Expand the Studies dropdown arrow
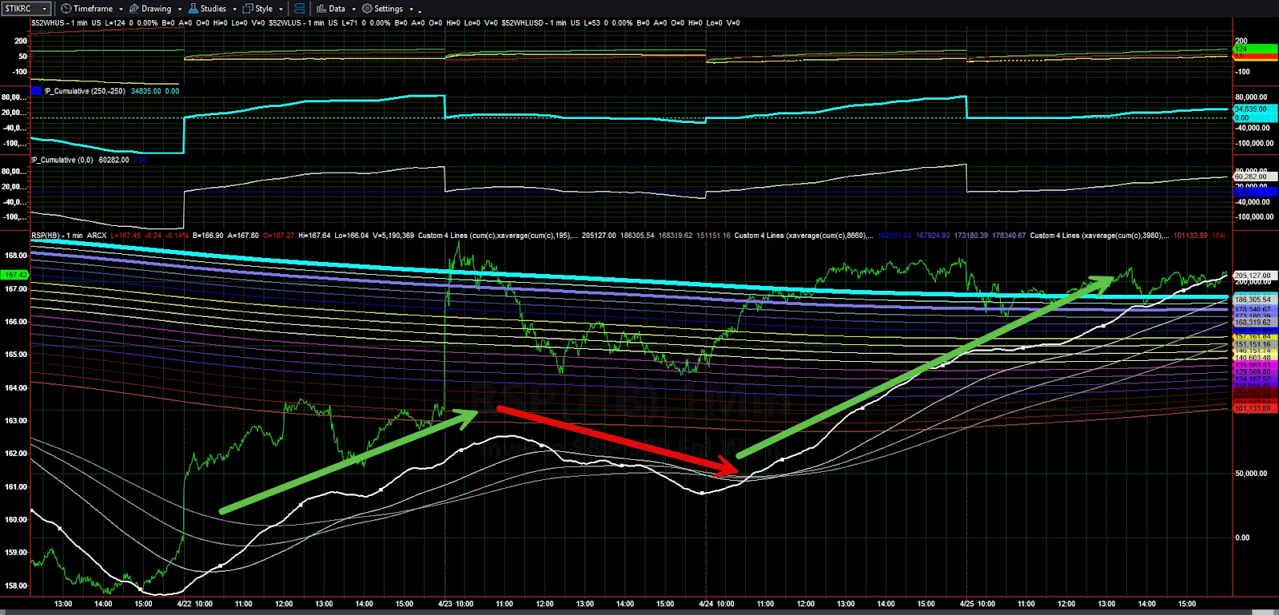The width and height of the screenshot is (1279, 615). point(234,10)
